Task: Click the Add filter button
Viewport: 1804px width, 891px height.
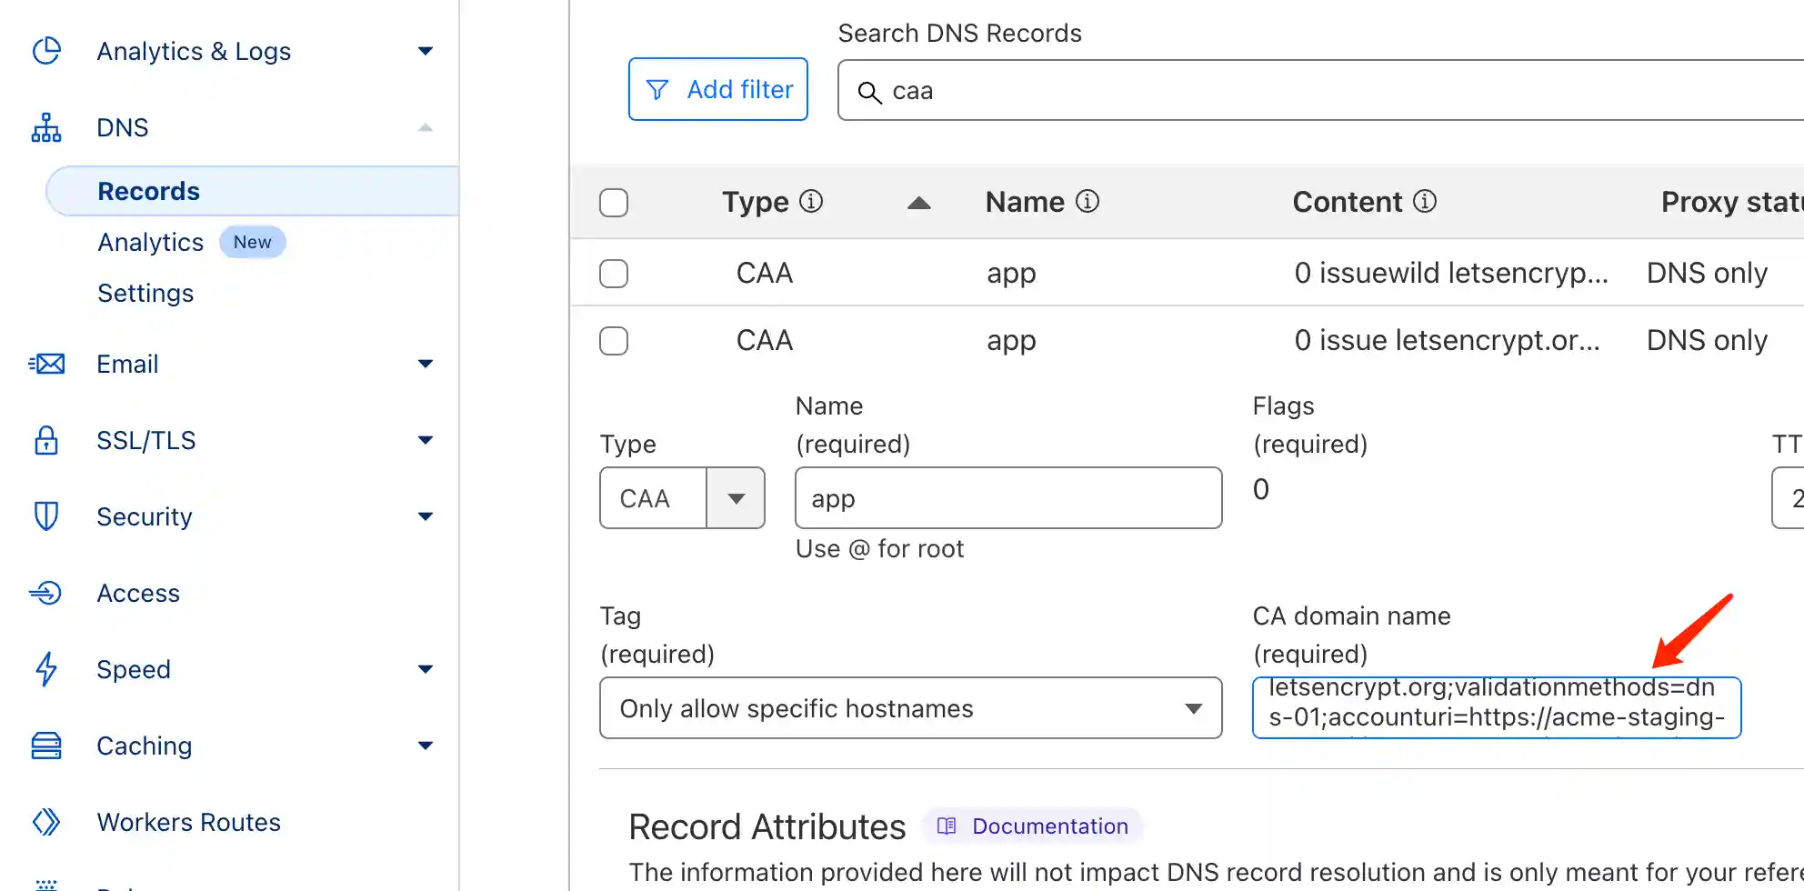Action: (717, 89)
